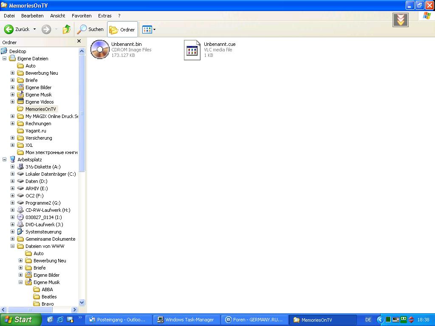Launch Internet Explorer quick launch icon

click(60, 320)
